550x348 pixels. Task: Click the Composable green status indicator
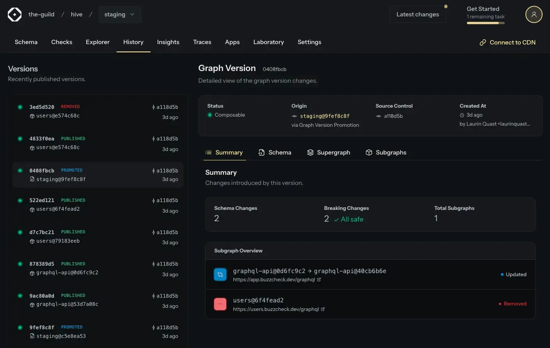(x=210, y=115)
